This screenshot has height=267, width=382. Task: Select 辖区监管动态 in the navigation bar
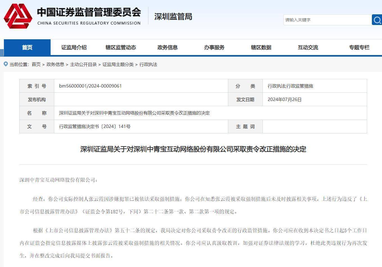click(121, 47)
